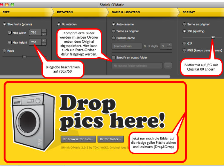This screenshot has width=224, height=167.
Task: Select the Custom name option
Action: [x=113, y=38]
